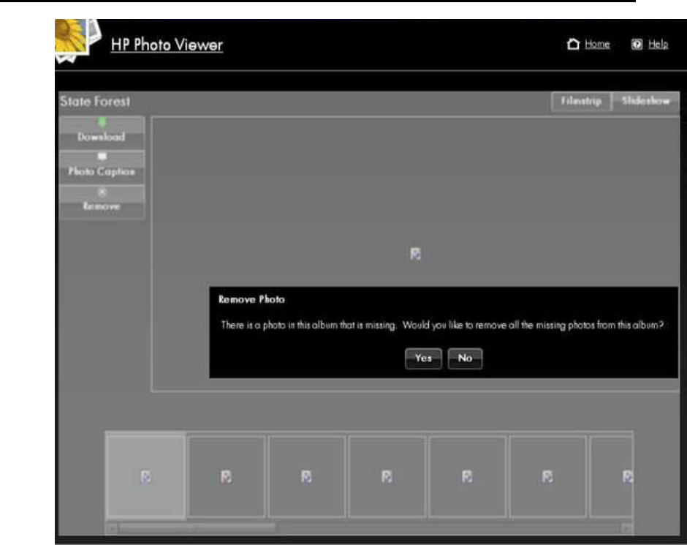This screenshot has height=545, width=687.
Task: Click the speech bubble caption icon
Action: pyautogui.click(x=102, y=157)
